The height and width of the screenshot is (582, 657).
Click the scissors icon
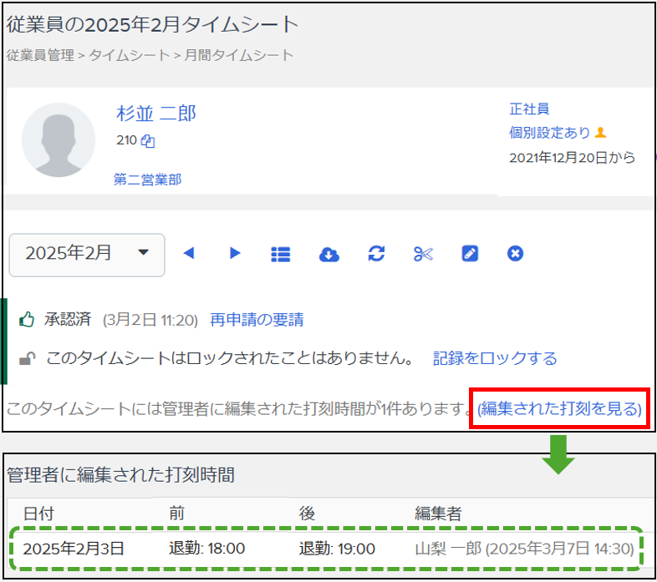click(423, 254)
